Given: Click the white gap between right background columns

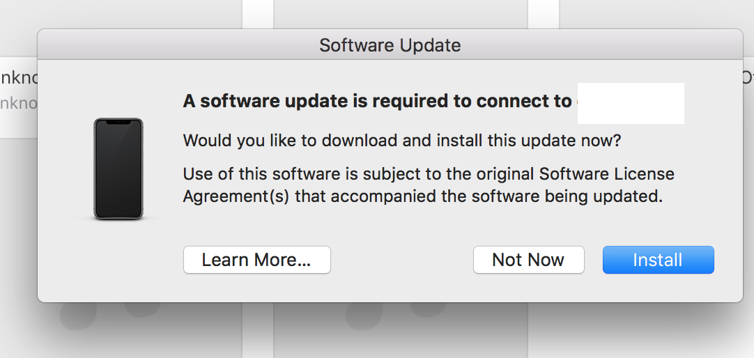Looking at the screenshot, I should click(x=544, y=15).
